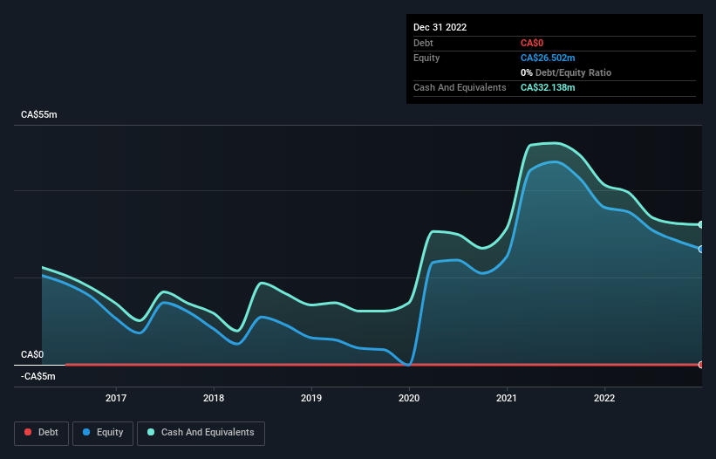The height and width of the screenshot is (459, 716).
Task: Click the 2018 x-axis label
Action: click(x=214, y=398)
